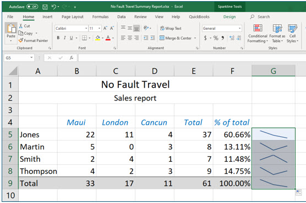The image size is (306, 203).
Task: Apply the red font color
Action: click(108, 38)
